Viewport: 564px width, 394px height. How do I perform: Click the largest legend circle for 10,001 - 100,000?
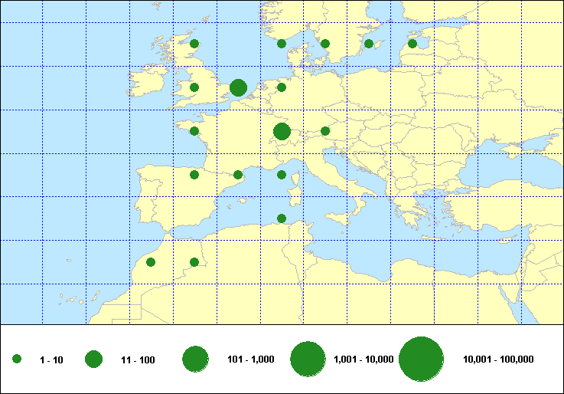422,359
